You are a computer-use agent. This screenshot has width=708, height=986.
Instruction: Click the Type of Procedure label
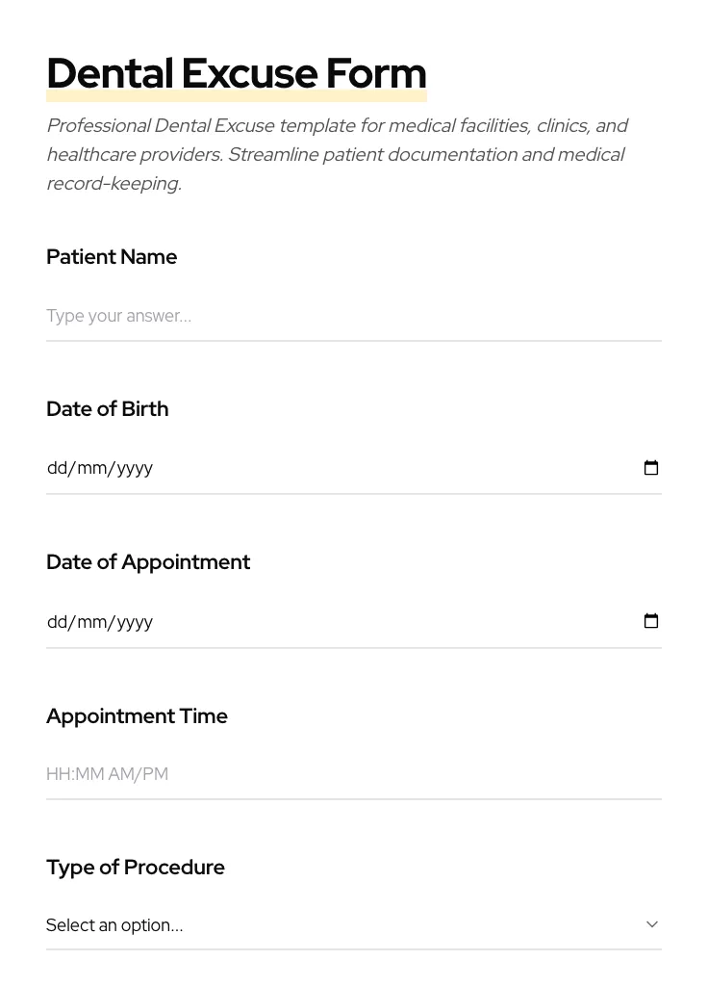(x=135, y=868)
